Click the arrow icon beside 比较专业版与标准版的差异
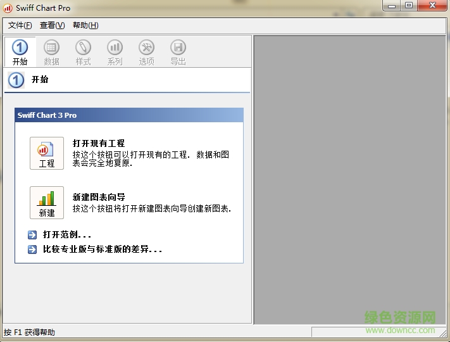The image size is (450, 342). tap(32, 250)
